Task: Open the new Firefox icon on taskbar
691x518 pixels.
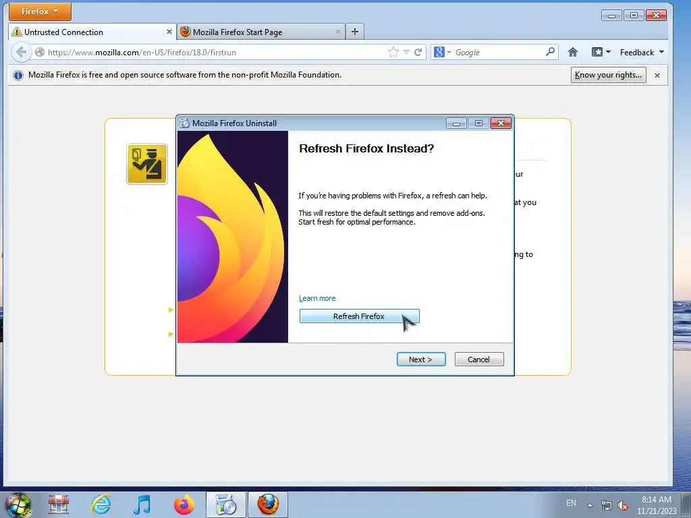Action: pyautogui.click(x=184, y=505)
